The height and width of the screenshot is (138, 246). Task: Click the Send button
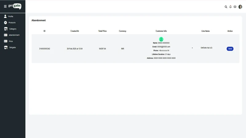pyautogui.click(x=230, y=49)
